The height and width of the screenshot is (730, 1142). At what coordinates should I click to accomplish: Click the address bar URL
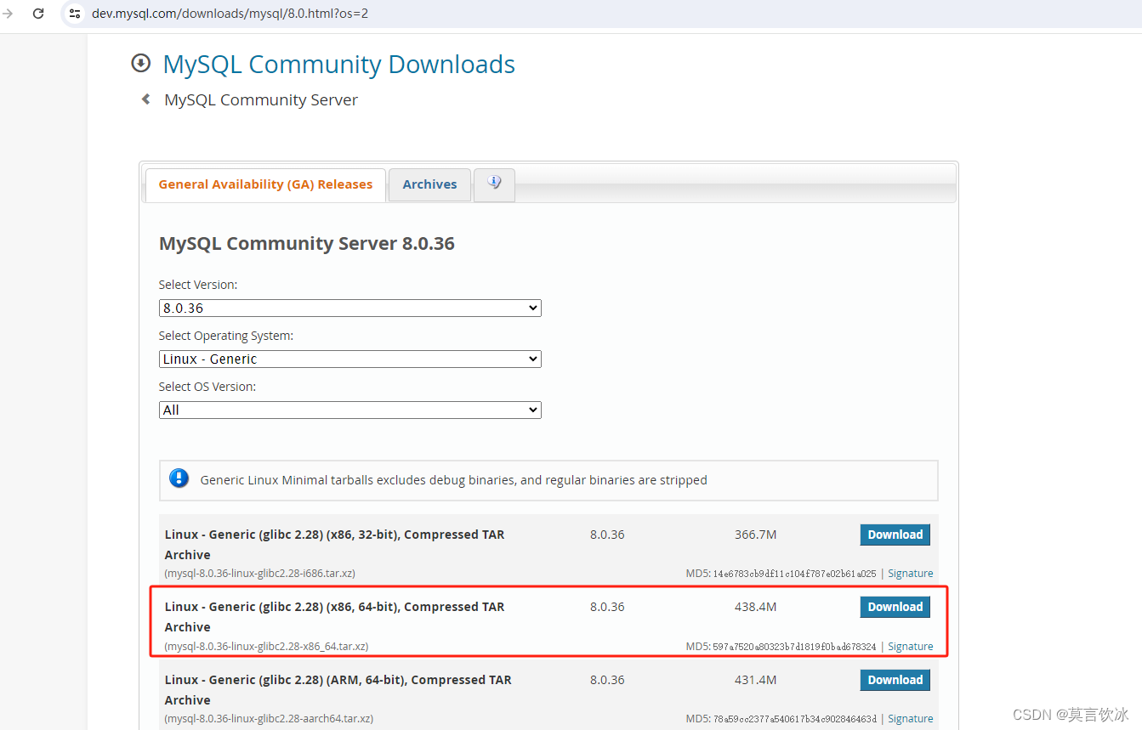pyautogui.click(x=230, y=14)
